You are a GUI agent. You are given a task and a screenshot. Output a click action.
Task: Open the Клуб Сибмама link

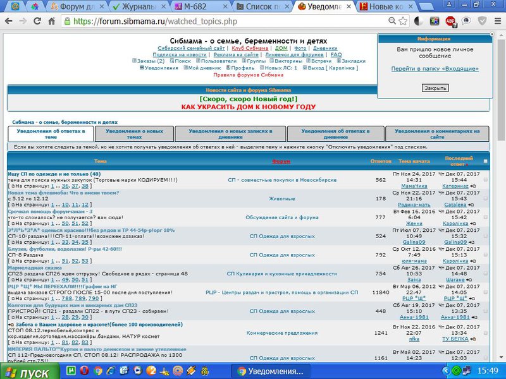(250, 49)
